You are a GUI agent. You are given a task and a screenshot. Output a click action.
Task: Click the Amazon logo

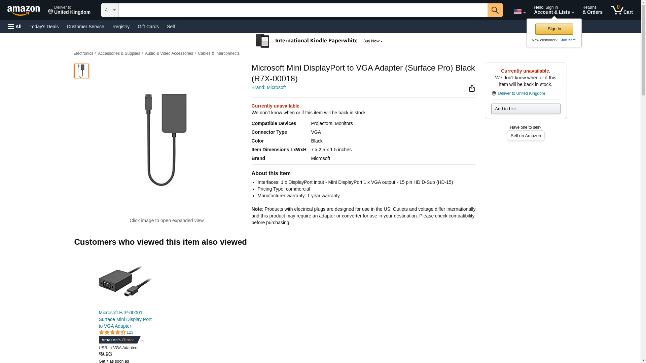click(24, 10)
